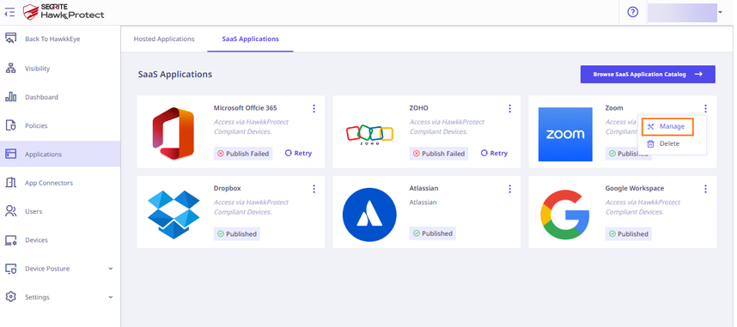Click the Publish Failed badge on ZOHO
The height and width of the screenshot is (327, 737).
pos(439,153)
